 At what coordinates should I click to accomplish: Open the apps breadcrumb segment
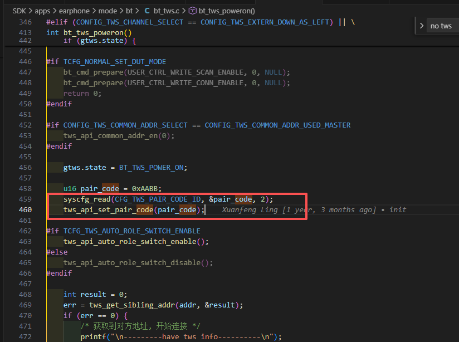[42, 11]
